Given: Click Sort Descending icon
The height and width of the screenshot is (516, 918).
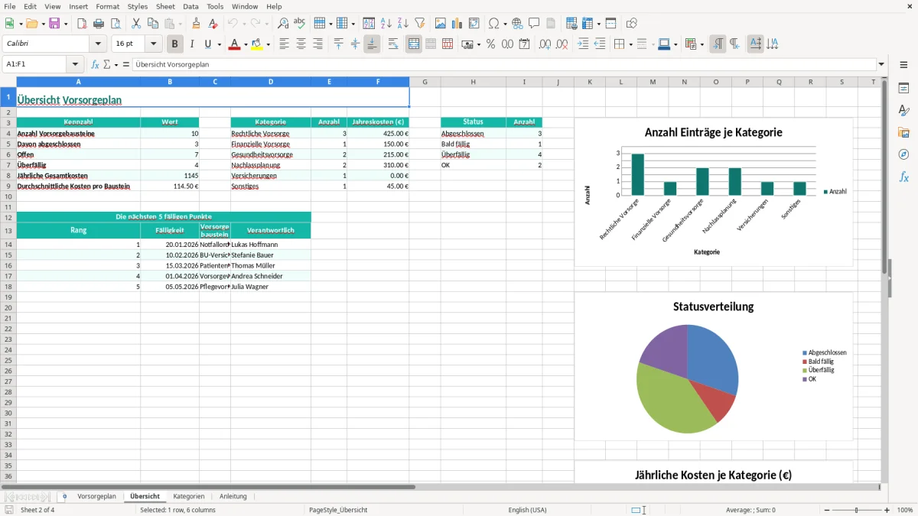Looking at the screenshot, I should point(402,24).
